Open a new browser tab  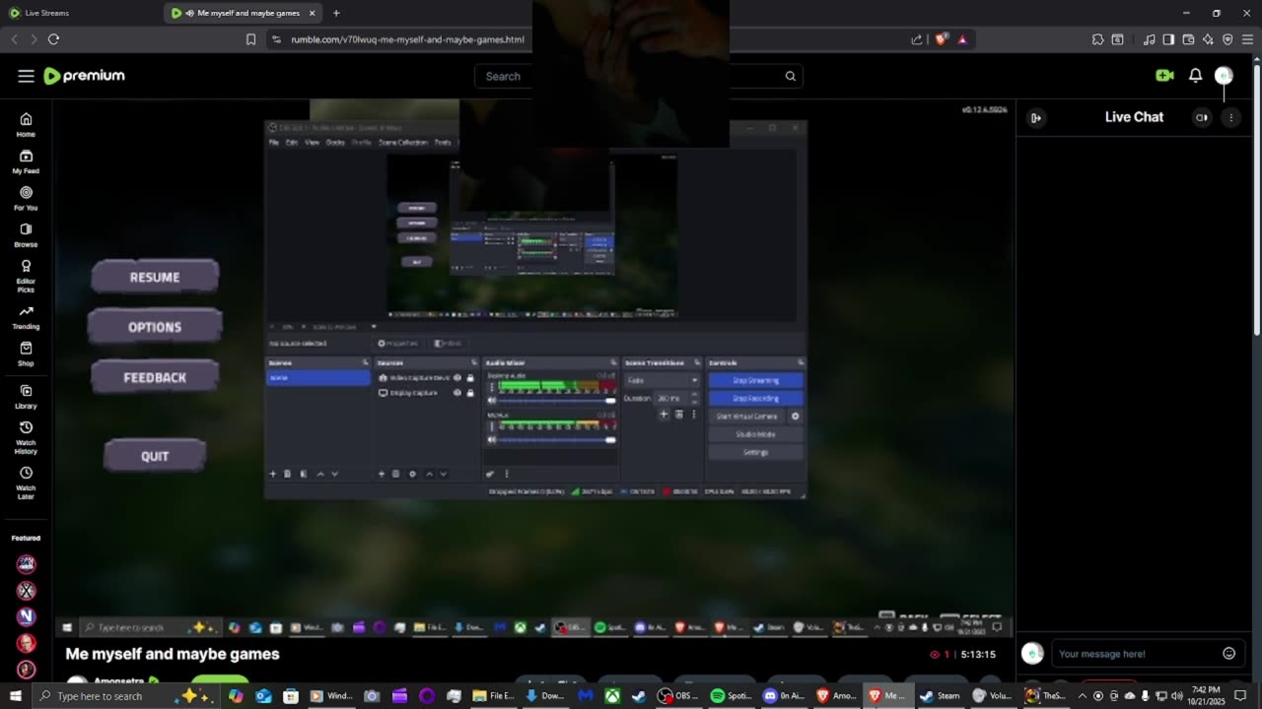[336, 13]
